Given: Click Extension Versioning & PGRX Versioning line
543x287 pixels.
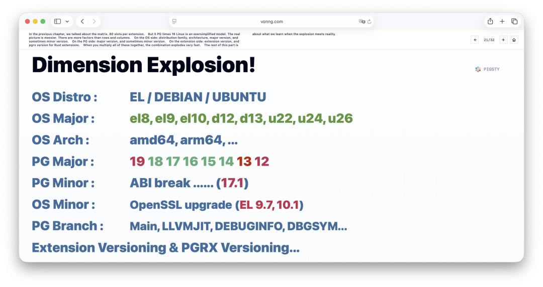Looking at the screenshot, I should click(165, 247).
